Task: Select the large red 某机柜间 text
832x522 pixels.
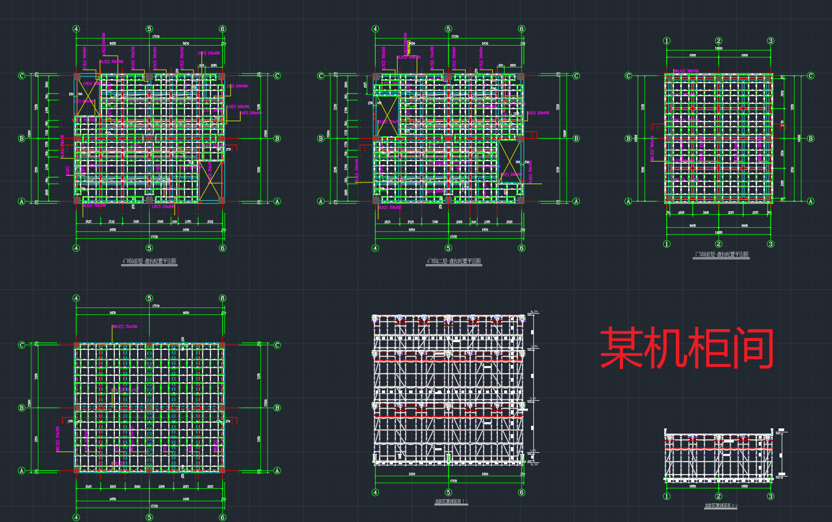Action: click(687, 348)
